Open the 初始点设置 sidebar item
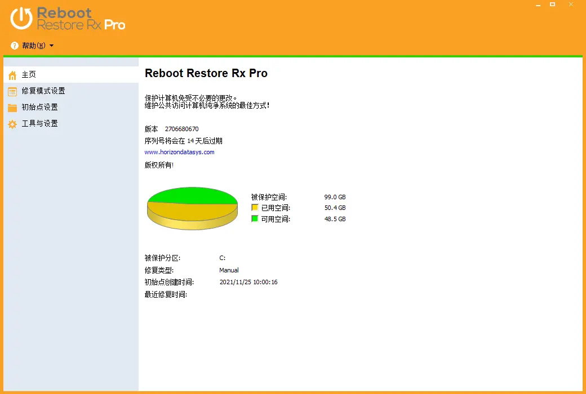586x394 pixels. pos(71,108)
